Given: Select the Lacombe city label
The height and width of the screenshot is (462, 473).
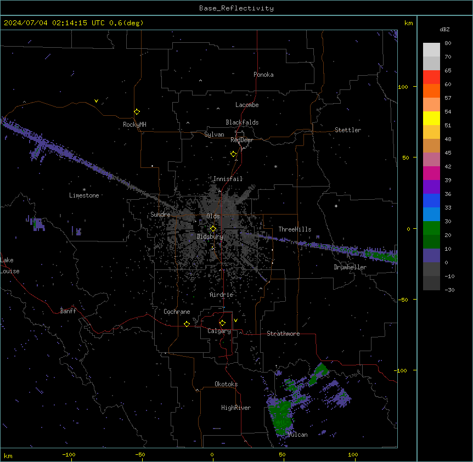Looking at the screenshot, I should [x=247, y=105].
